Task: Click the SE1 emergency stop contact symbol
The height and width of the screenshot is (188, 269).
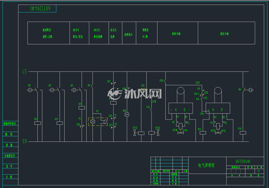Action: click(x=114, y=84)
